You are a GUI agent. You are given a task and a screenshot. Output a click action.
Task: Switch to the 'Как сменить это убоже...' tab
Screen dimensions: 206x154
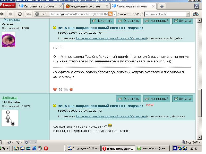coord(41,6)
